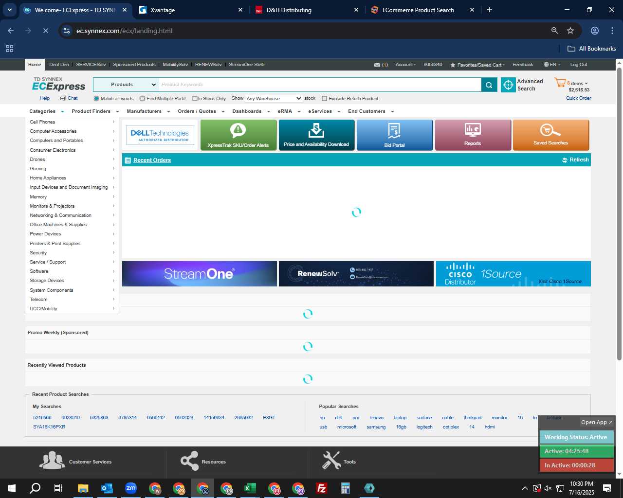Click the search magnifier button
Screen dimensions: 623x498
tap(489, 85)
